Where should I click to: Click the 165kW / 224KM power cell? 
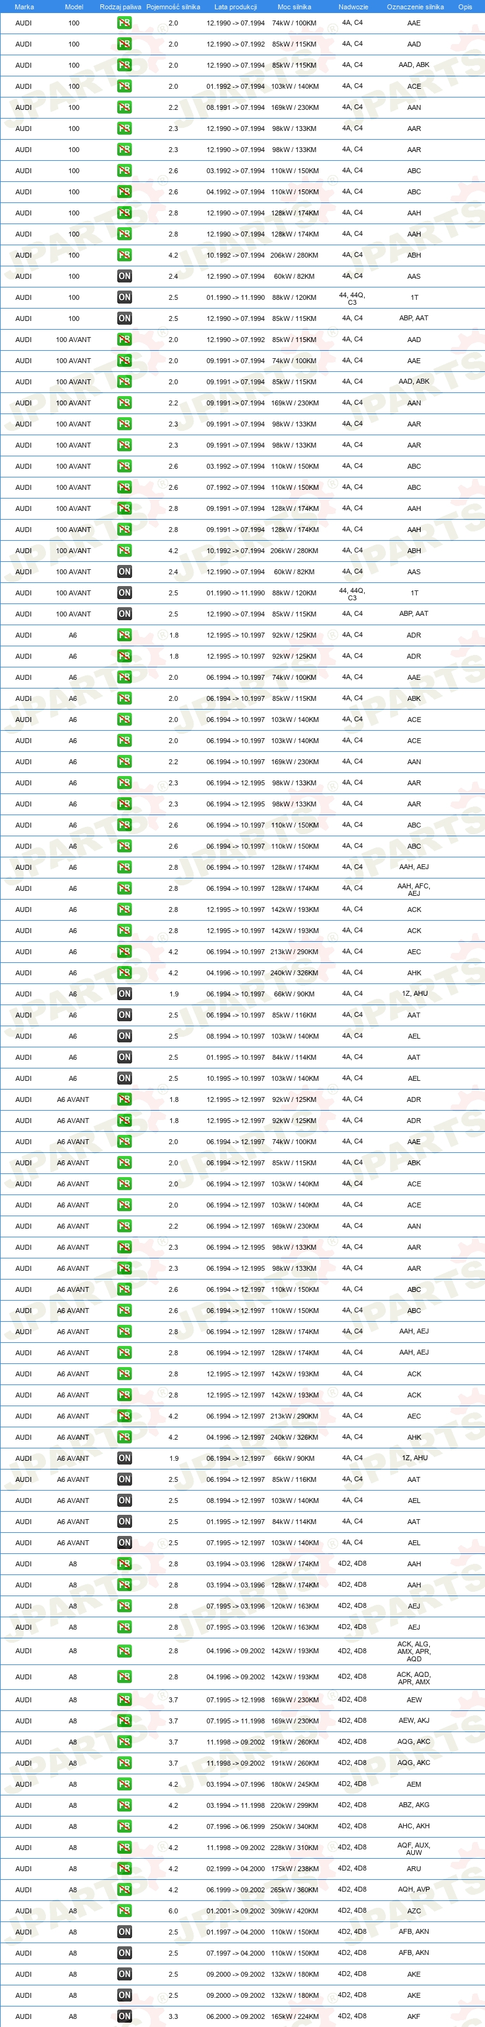coord(295,2018)
